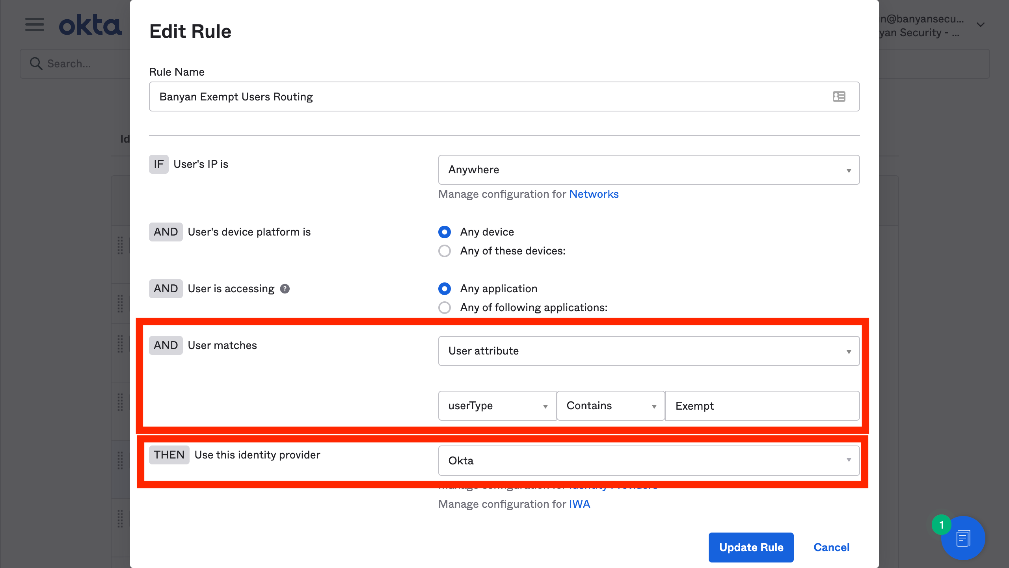Open the User's IP Anywhere dropdown
This screenshot has width=1009, height=568.
649,170
